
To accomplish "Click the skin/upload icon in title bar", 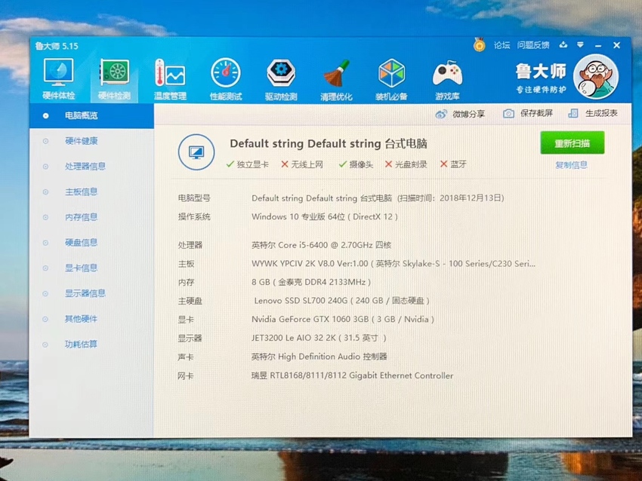I will click(563, 44).
